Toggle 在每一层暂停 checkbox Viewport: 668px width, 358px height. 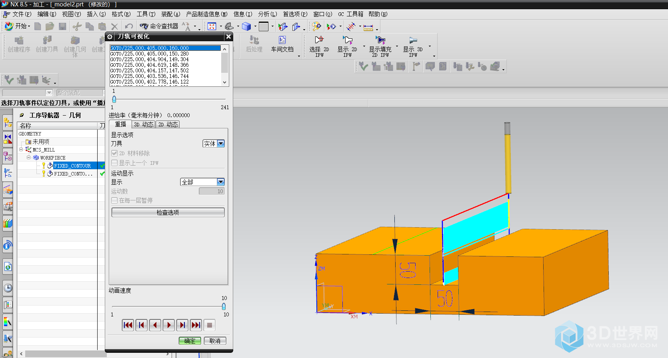pos(114,200)
